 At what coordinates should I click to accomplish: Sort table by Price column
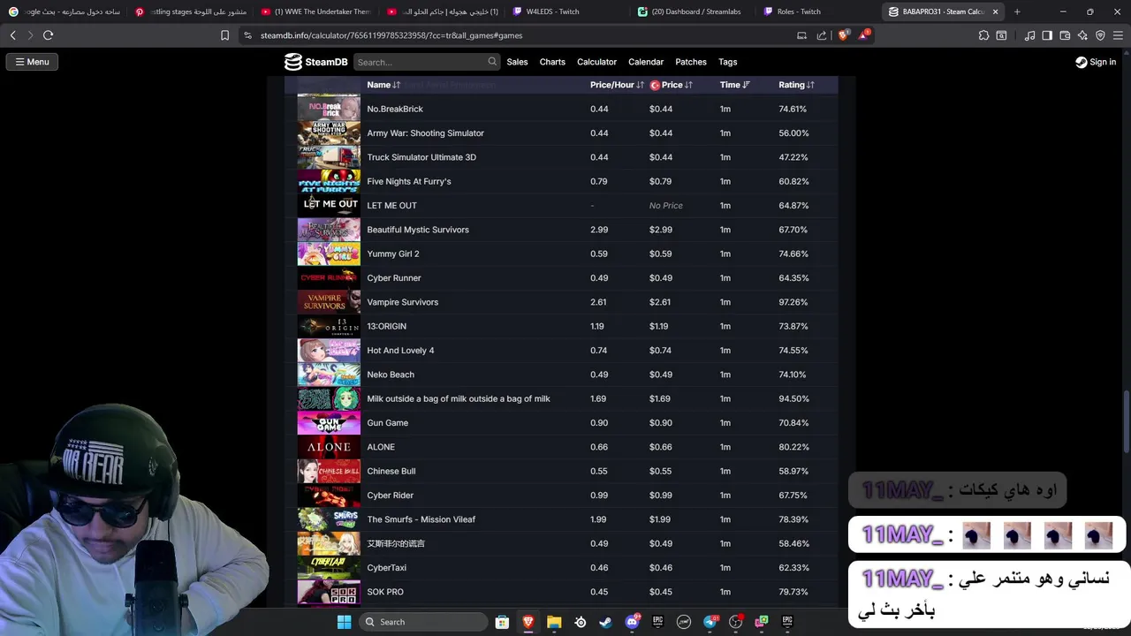pyautogui.click(x=672, y=85)
